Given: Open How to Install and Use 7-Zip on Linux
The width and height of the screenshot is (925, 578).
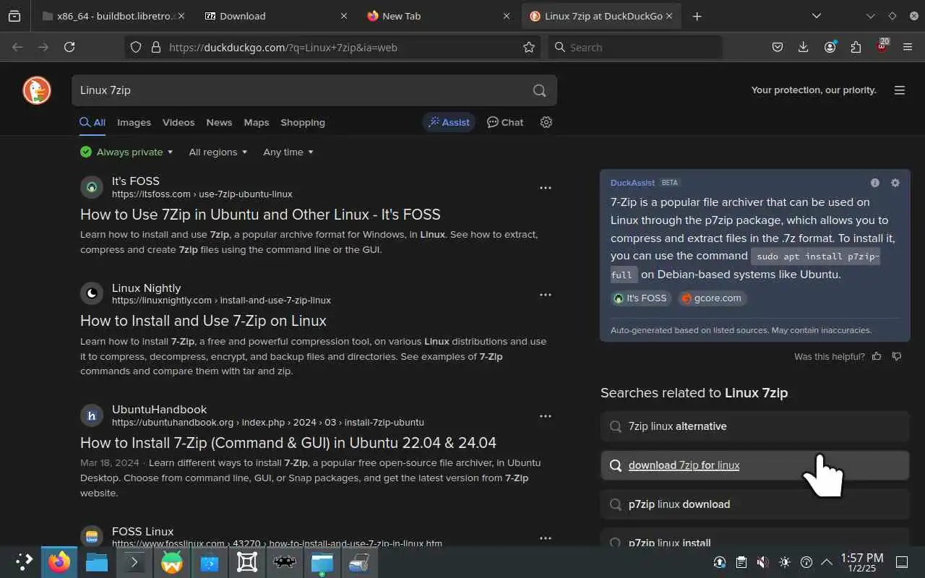Looking at the screenshot, I should (x=203, y=321).
